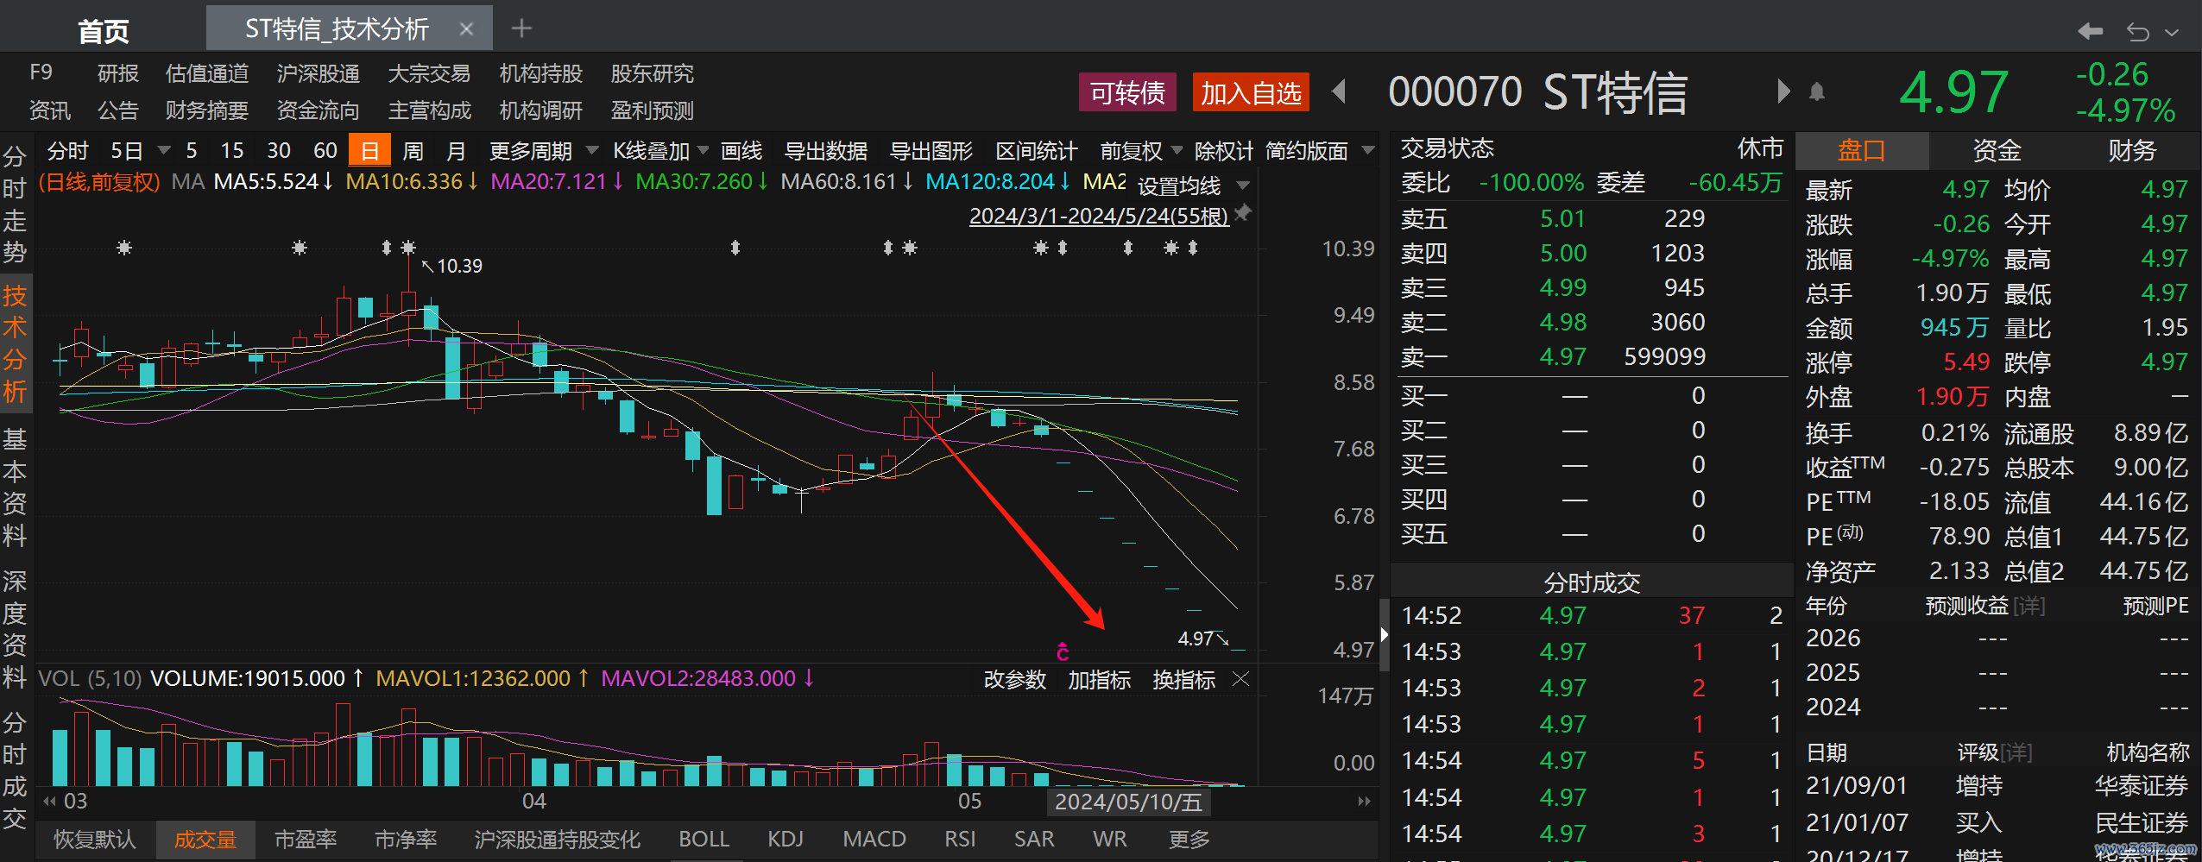The width and height of the screenshot is (2202, 862).
Task: Close the VOL indicator panel
Action: click(1241, 679)
